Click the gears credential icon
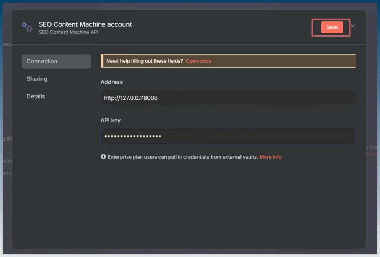Viewport: 380px width, 257px height. (x=27, y=27)
